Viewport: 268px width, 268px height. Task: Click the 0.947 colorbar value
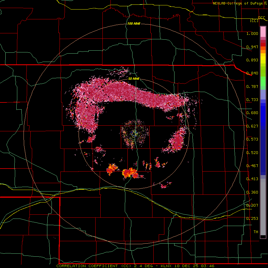pyautogui.click(x=252, y=47)
